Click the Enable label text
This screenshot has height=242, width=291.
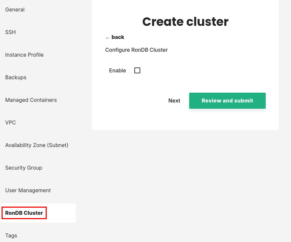coord(118,70)
